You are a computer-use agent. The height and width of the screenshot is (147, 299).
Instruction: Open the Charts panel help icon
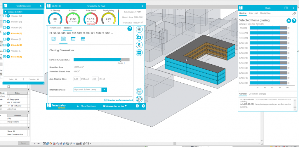point(294,21)
